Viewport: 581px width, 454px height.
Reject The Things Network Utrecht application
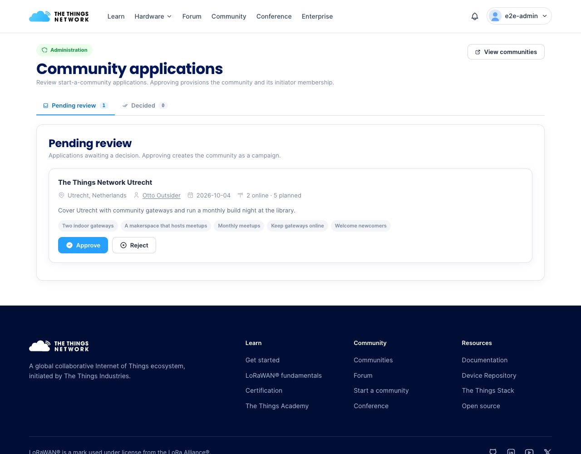[x=134, y=245]
